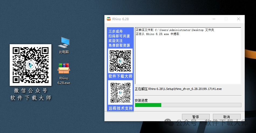Click QR code above 软件下载大师 in dialog
The image size is (256, 133).
(120, 61)
